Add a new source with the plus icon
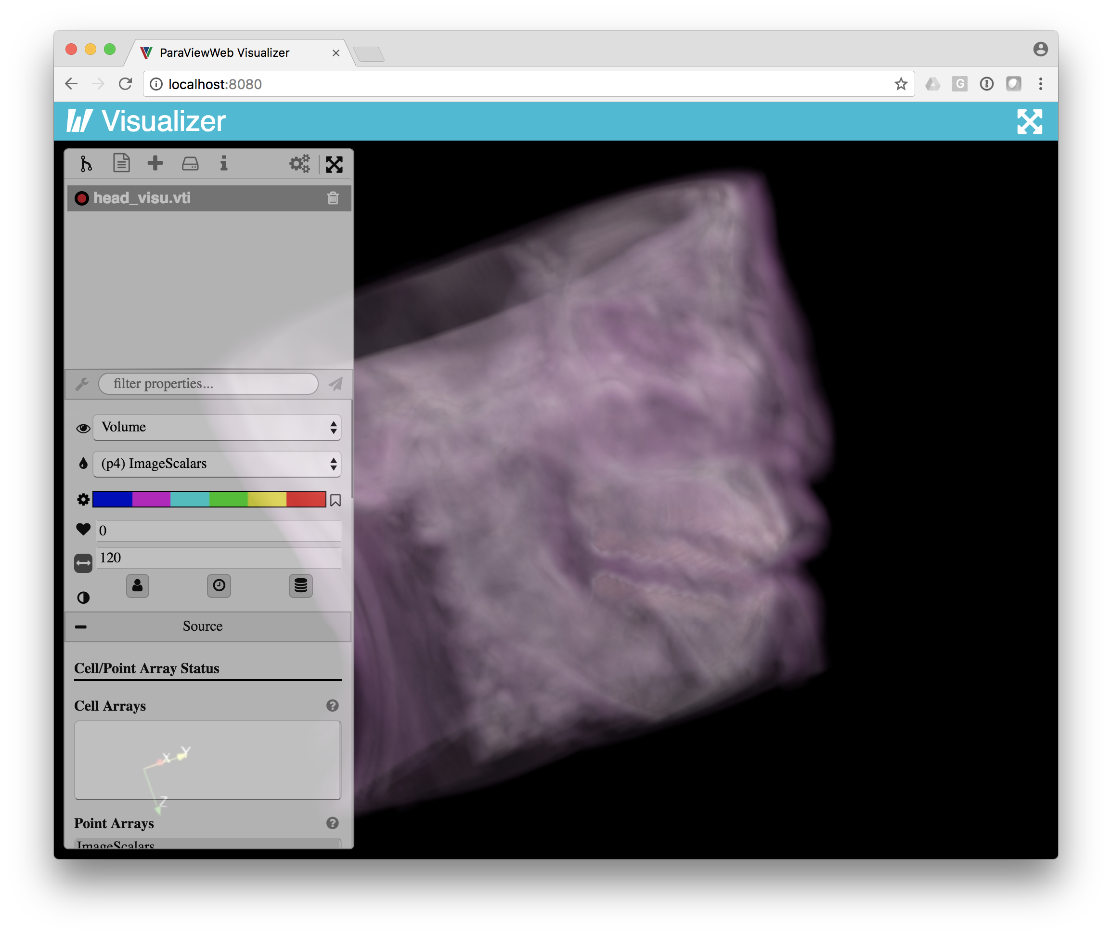The image size is (1112, 936). pyautogui.click(x=155, y=163)
